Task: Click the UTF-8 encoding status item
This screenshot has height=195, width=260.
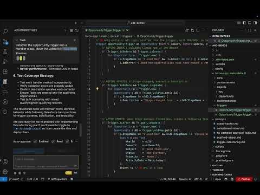Action: [x=198, y=179]
